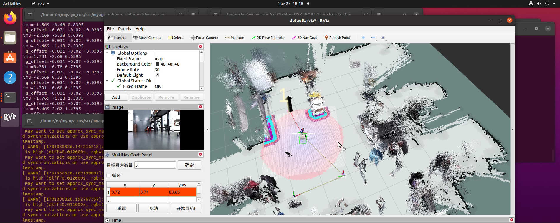Activate the Focus Camera tool

pos(204,38)
